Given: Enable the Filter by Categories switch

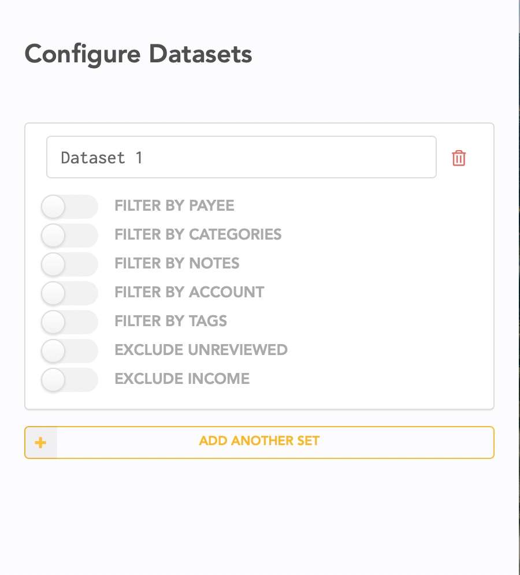Looking at the screenshot, I should coord(69,236).
